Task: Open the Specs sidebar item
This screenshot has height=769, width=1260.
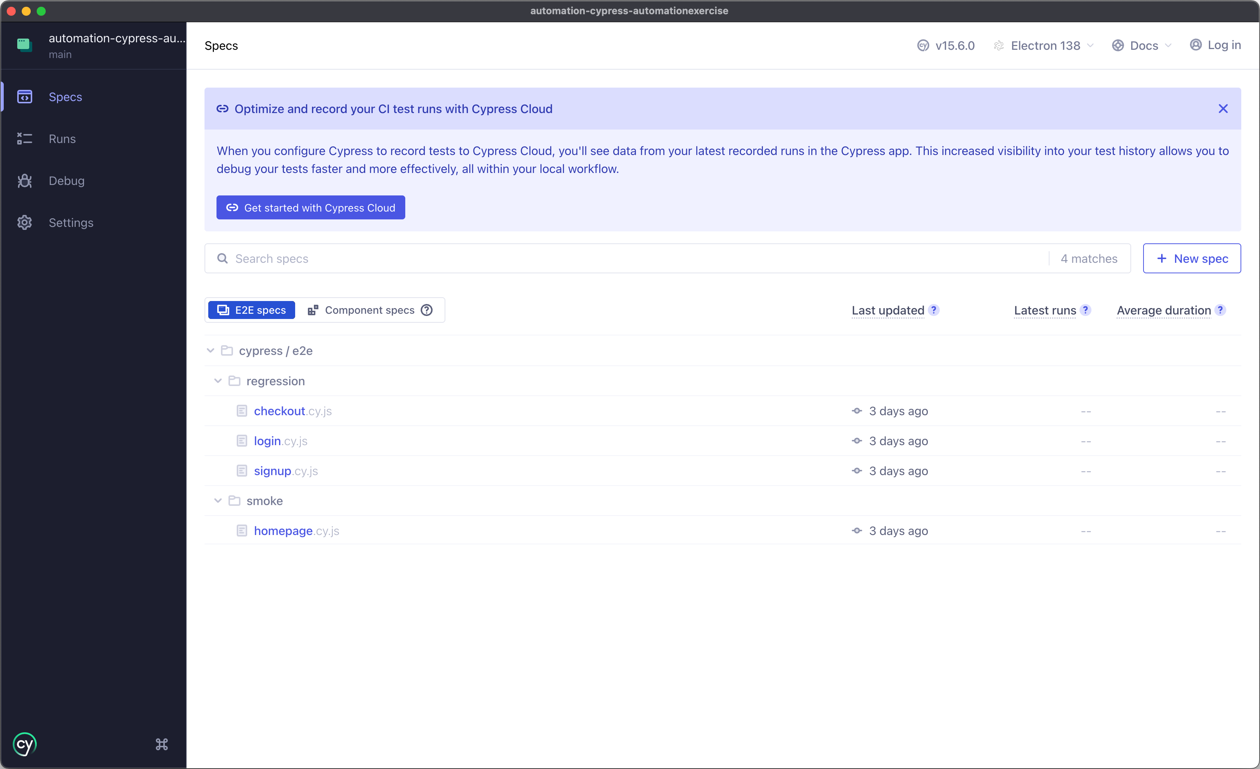Action: [x=66, y=97]
